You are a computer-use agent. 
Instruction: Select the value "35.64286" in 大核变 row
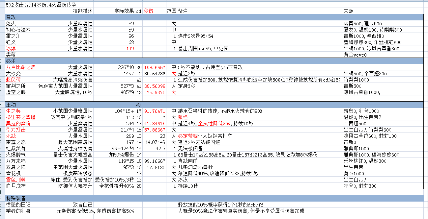154,73
